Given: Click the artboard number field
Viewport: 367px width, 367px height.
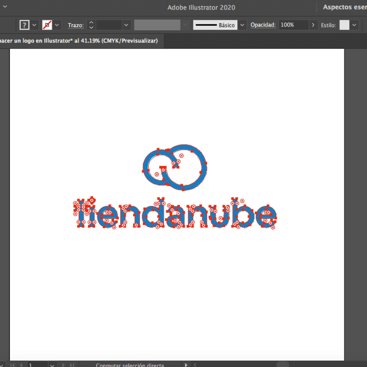Looking at the screenshot, I should click(x=37, y=365).
